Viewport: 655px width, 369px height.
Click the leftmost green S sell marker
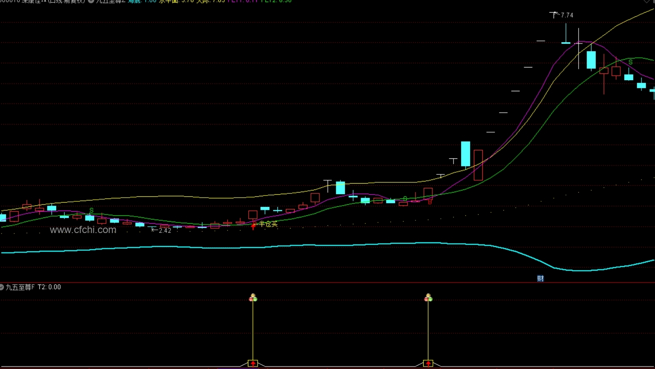tap(91, 210)
